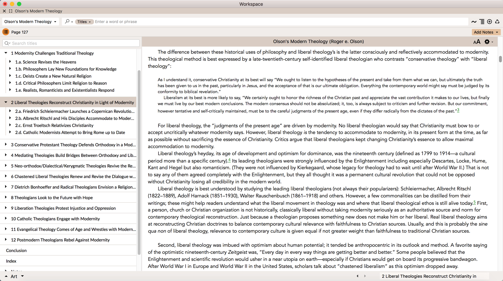Screen dimensions: 503x281
Task: Click the tilde search history icon
Action: [x=474, y=22]
